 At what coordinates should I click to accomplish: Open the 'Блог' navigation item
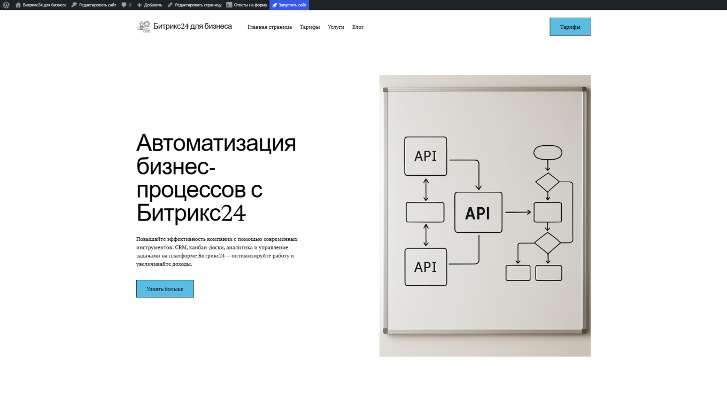tap(357, 27)
